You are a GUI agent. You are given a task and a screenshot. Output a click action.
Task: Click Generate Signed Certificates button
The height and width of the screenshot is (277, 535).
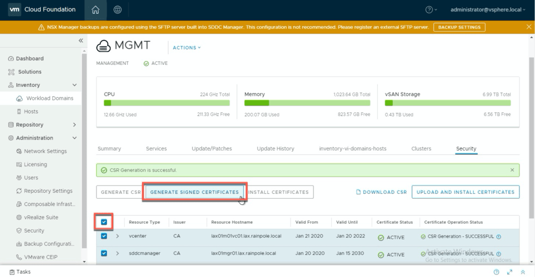[194, 192]
